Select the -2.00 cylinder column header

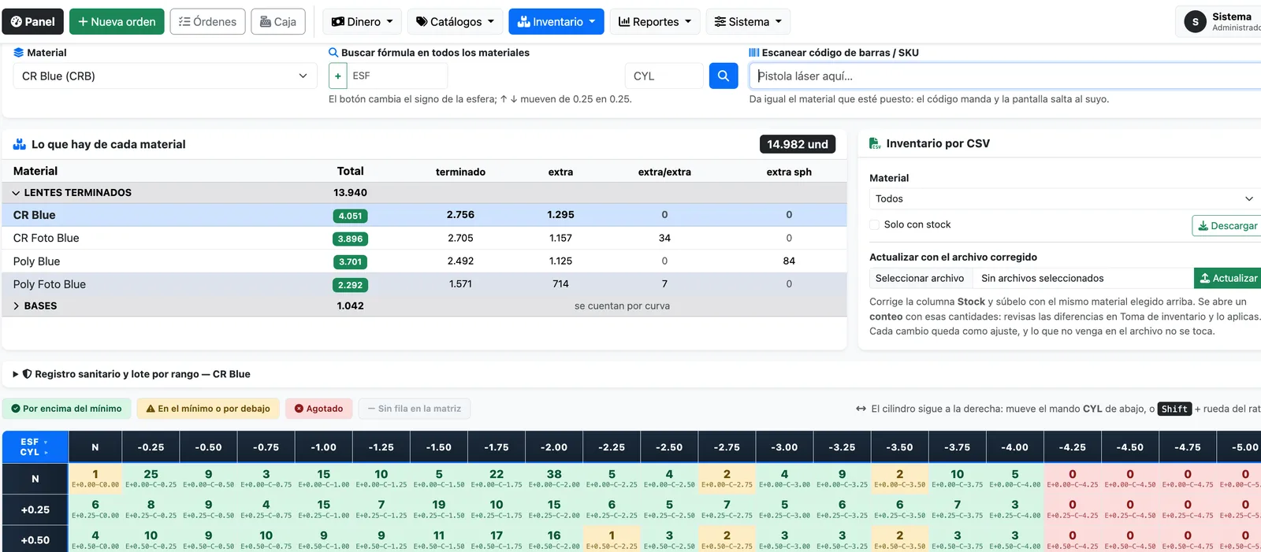(x=554, y=447)
